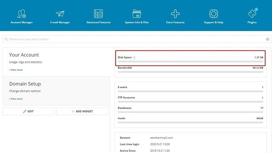Open the Support & Help lifebuoy icon
Image resolution: width=272 pixels, height=153 pixels.
[213, 14]
